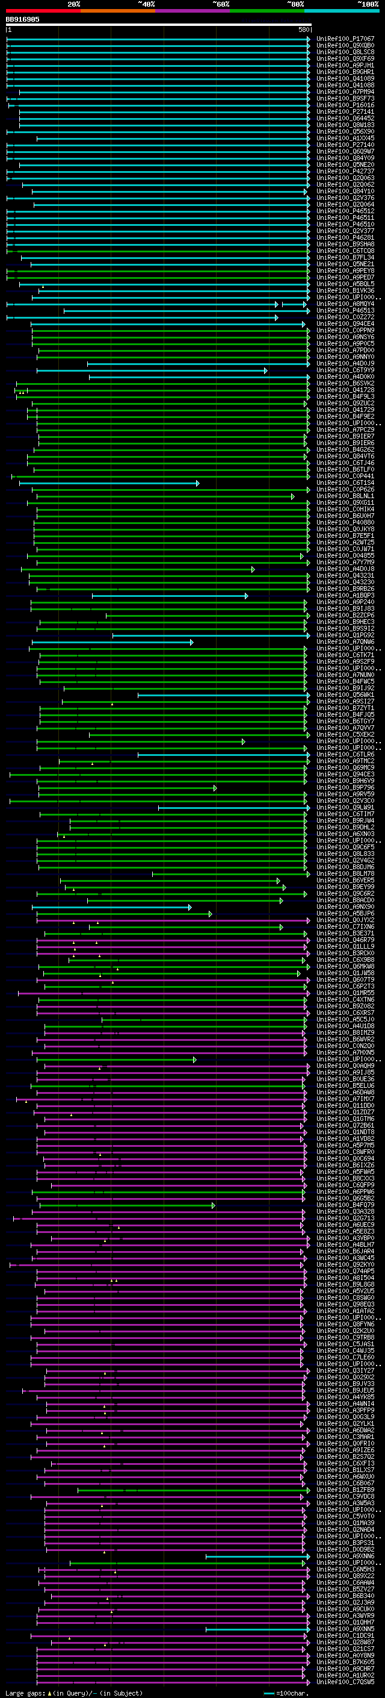Click the UniRef100_Q5NE21 label
The image size is (385, 1698).
pos(345,264)
